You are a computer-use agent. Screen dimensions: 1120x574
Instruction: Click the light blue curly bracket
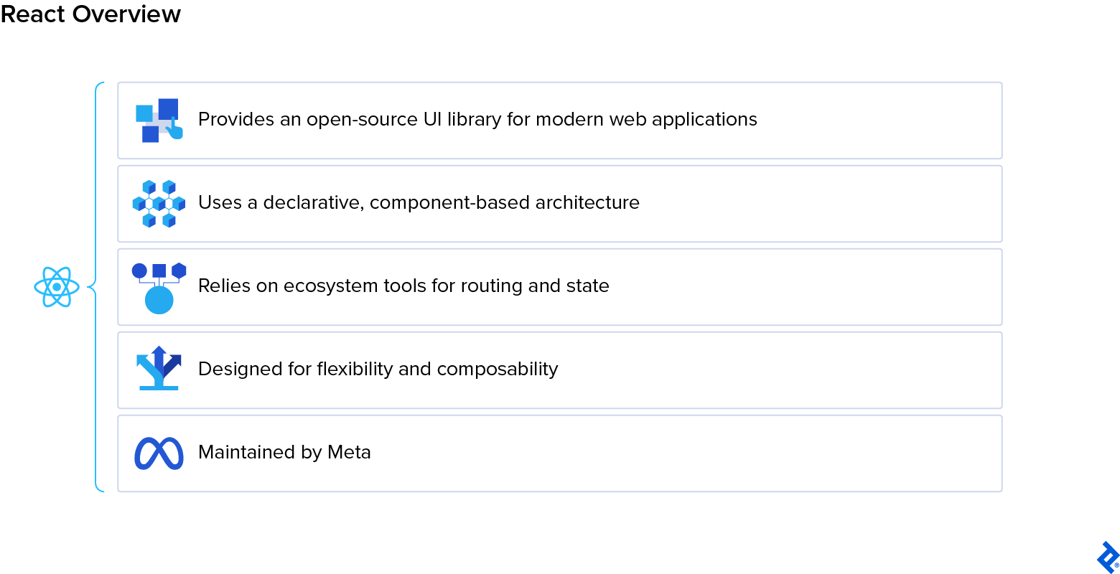pyautogui.click(x=96, y=287)
